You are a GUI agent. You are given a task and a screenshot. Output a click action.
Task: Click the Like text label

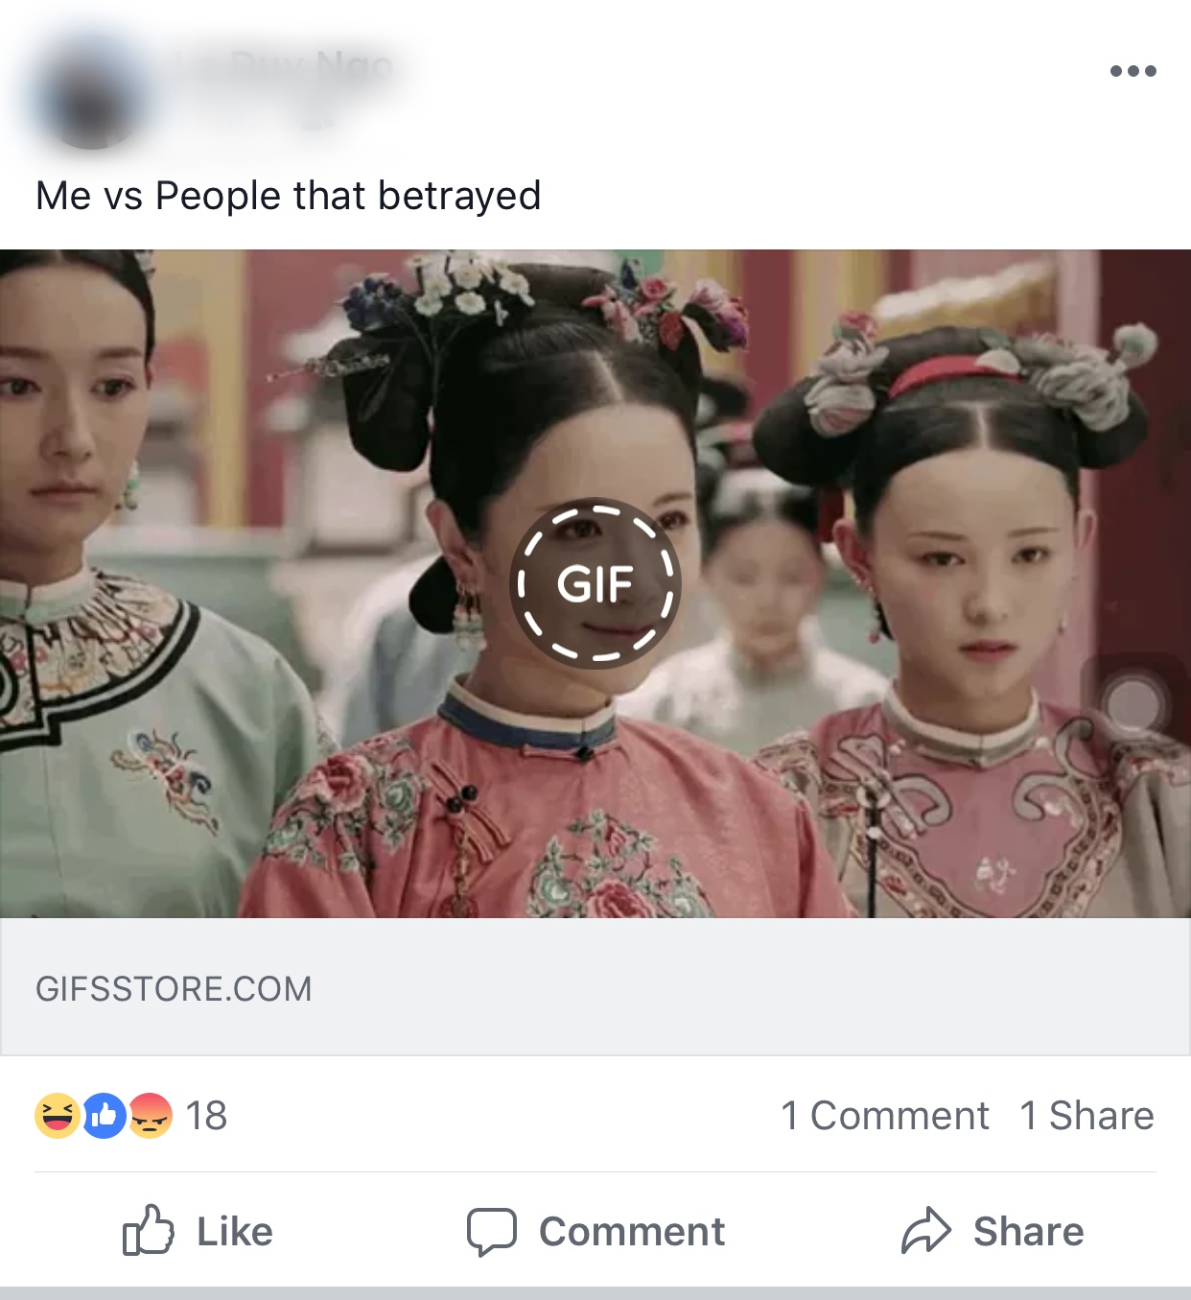(235, 1232)
